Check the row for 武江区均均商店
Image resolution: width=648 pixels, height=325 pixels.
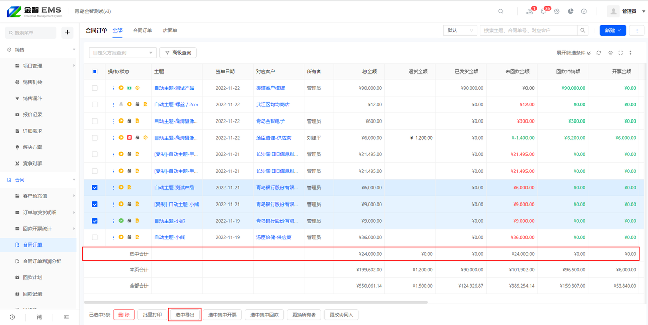[x=95, y=104]
